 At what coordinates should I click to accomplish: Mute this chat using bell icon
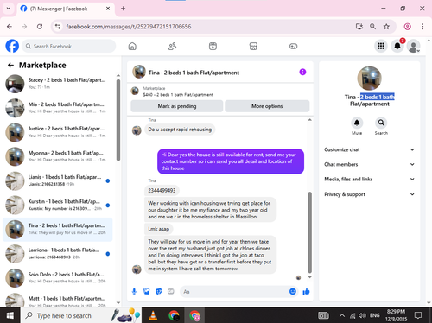(357, 123)
